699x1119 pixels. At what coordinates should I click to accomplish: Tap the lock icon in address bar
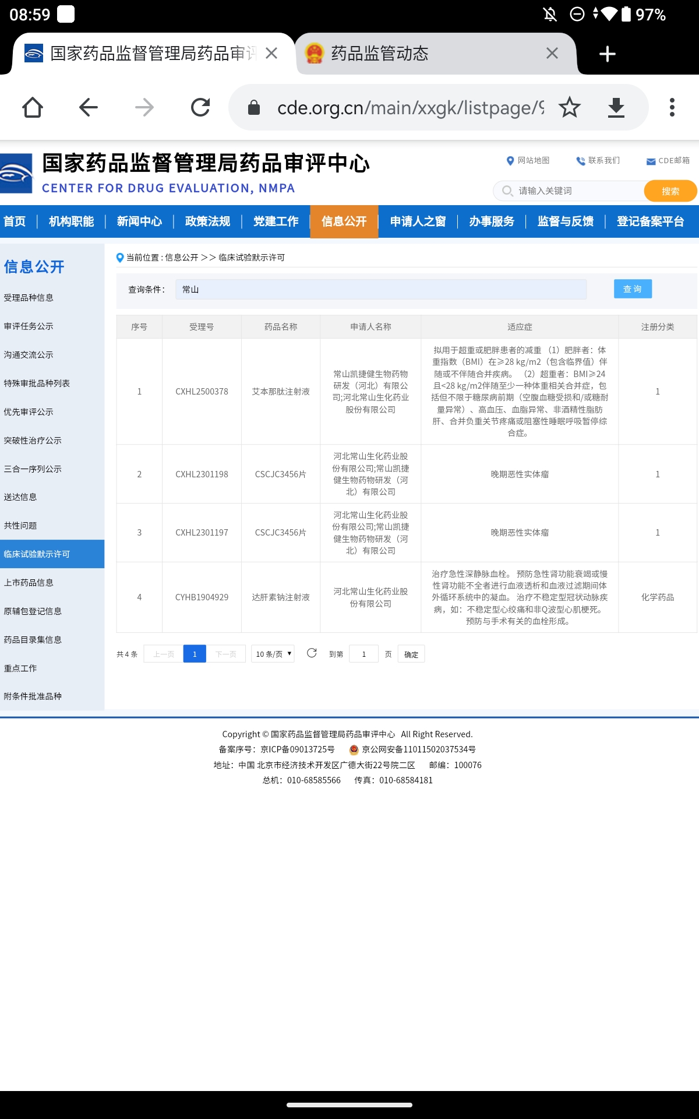pos(254,107)
